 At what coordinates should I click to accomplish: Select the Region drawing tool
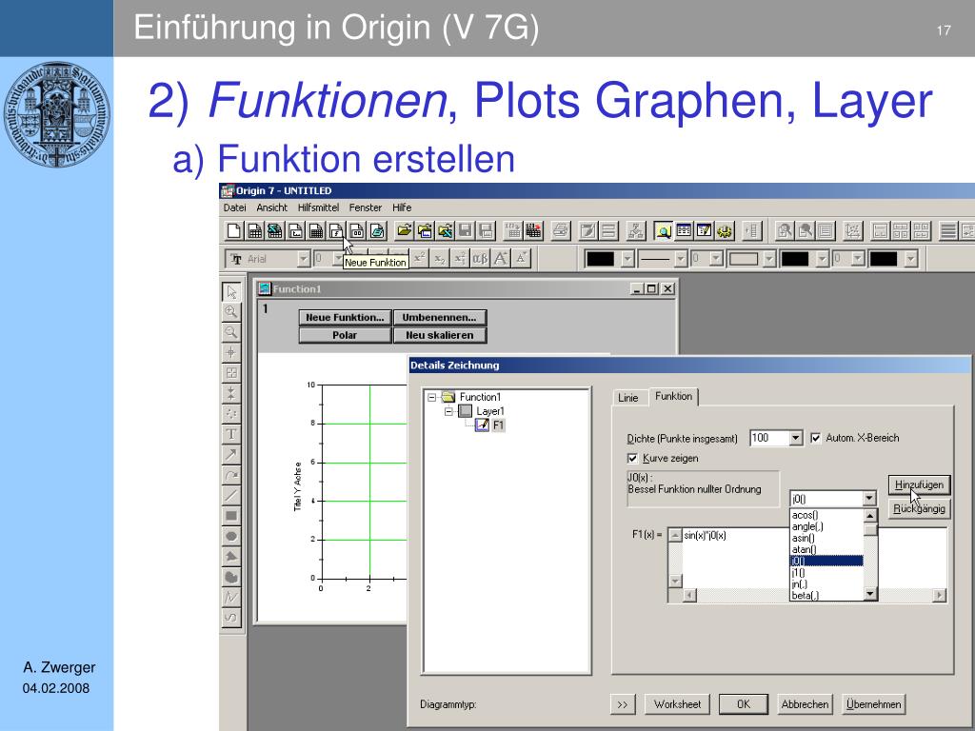pos(231,577)
